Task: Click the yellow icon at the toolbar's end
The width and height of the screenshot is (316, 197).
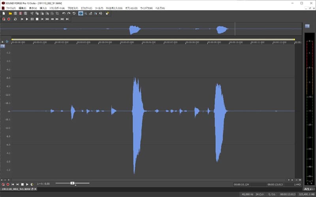Action: (x=107, y=13)
